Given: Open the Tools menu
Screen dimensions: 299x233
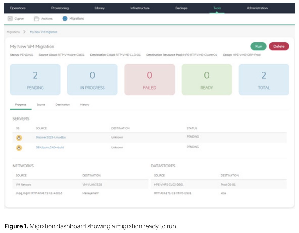Looking at the screenshot, I should [217, 8].
